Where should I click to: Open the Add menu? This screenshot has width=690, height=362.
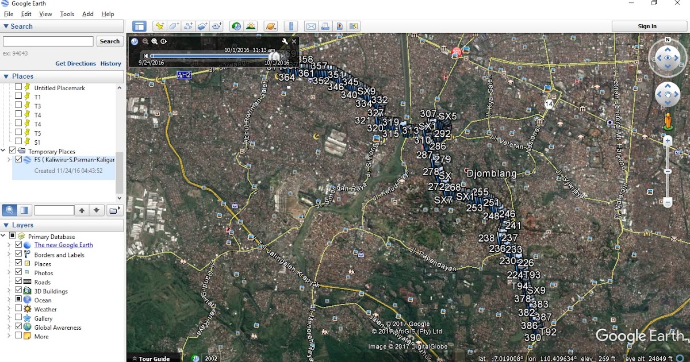coord(88,14)
